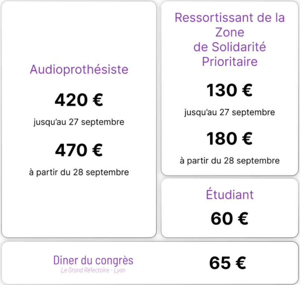This screenshot has height=285, width=300.
Task: Click the word "Prioritaire" in the title
Action: [x=229, y=62]
